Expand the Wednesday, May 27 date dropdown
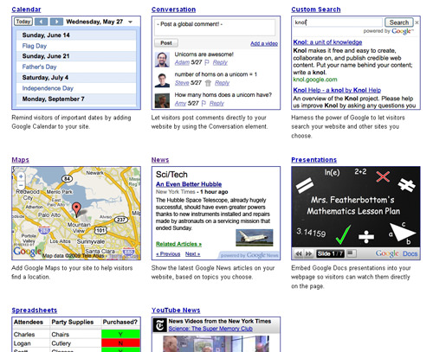This screenshot has width=433, height=352. click(130, 22)
